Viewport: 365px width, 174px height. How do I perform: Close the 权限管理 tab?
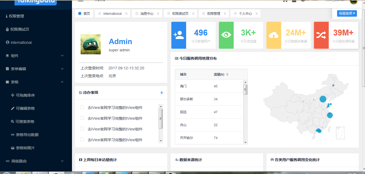225,13
